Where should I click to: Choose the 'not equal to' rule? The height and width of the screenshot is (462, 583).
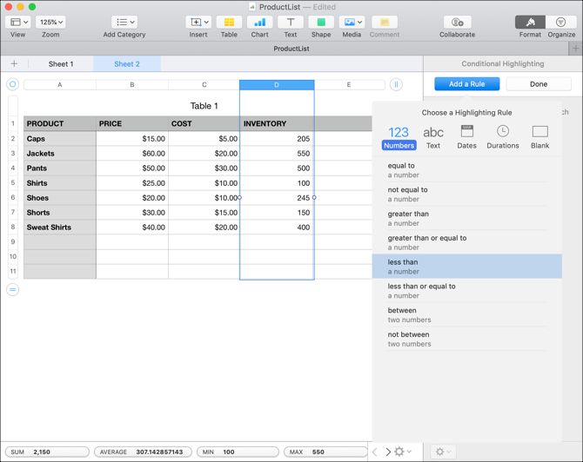(x=467, y=194)
